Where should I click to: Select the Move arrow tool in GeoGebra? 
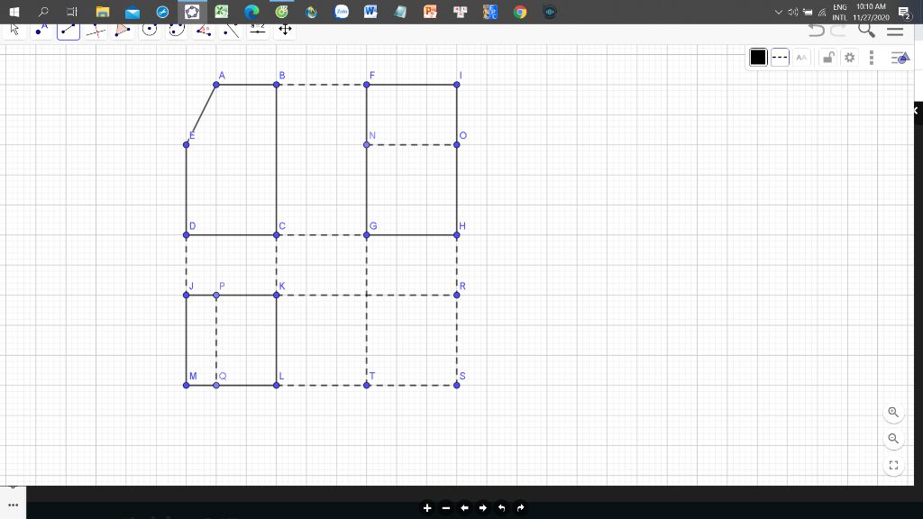tap(14, 30)
